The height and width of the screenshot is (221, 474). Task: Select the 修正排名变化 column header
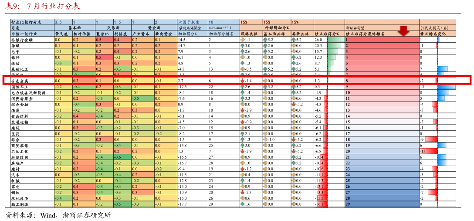click(x=438, y=34)
